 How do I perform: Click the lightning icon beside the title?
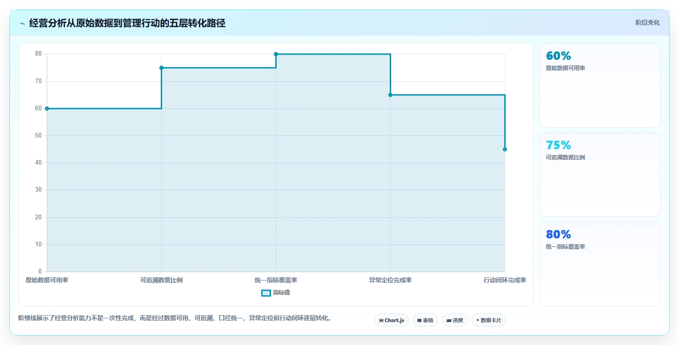pos(22,23)
